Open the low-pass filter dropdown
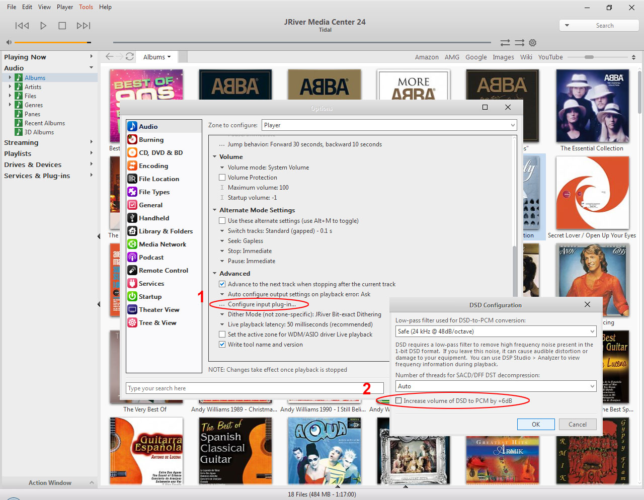This screenshot has height=500, width=644. pyautogui.click(x=496, y=331)
